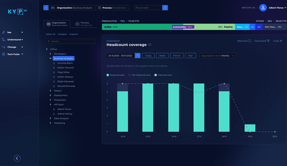This screenshot has height=166, width=287.
Task: Expand the Developers tree node
Action: [x=51, y=54]
